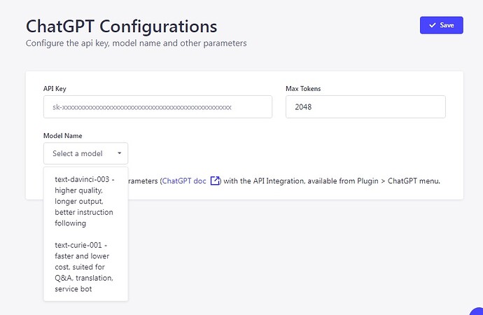Click the 2048 value in Max Tokens
This screenshot has height=315, width=483.
pyautogui.click(x=303, y=107)
